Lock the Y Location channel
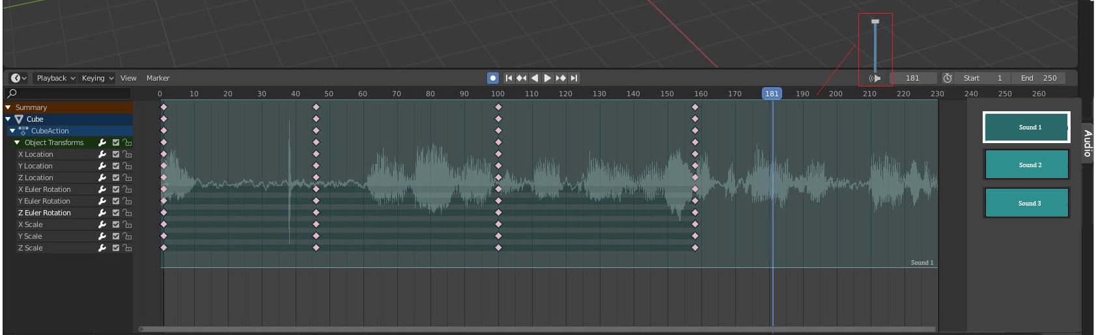The height and width of the screenshot is (335, 1096). [x=127, y=166]
